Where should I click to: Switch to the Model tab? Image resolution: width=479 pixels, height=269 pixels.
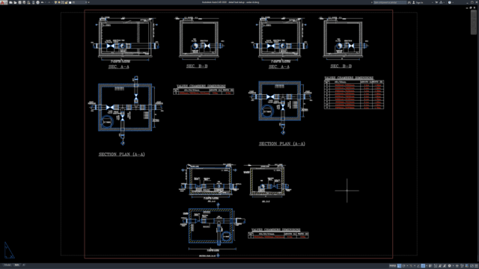[7, 265]
